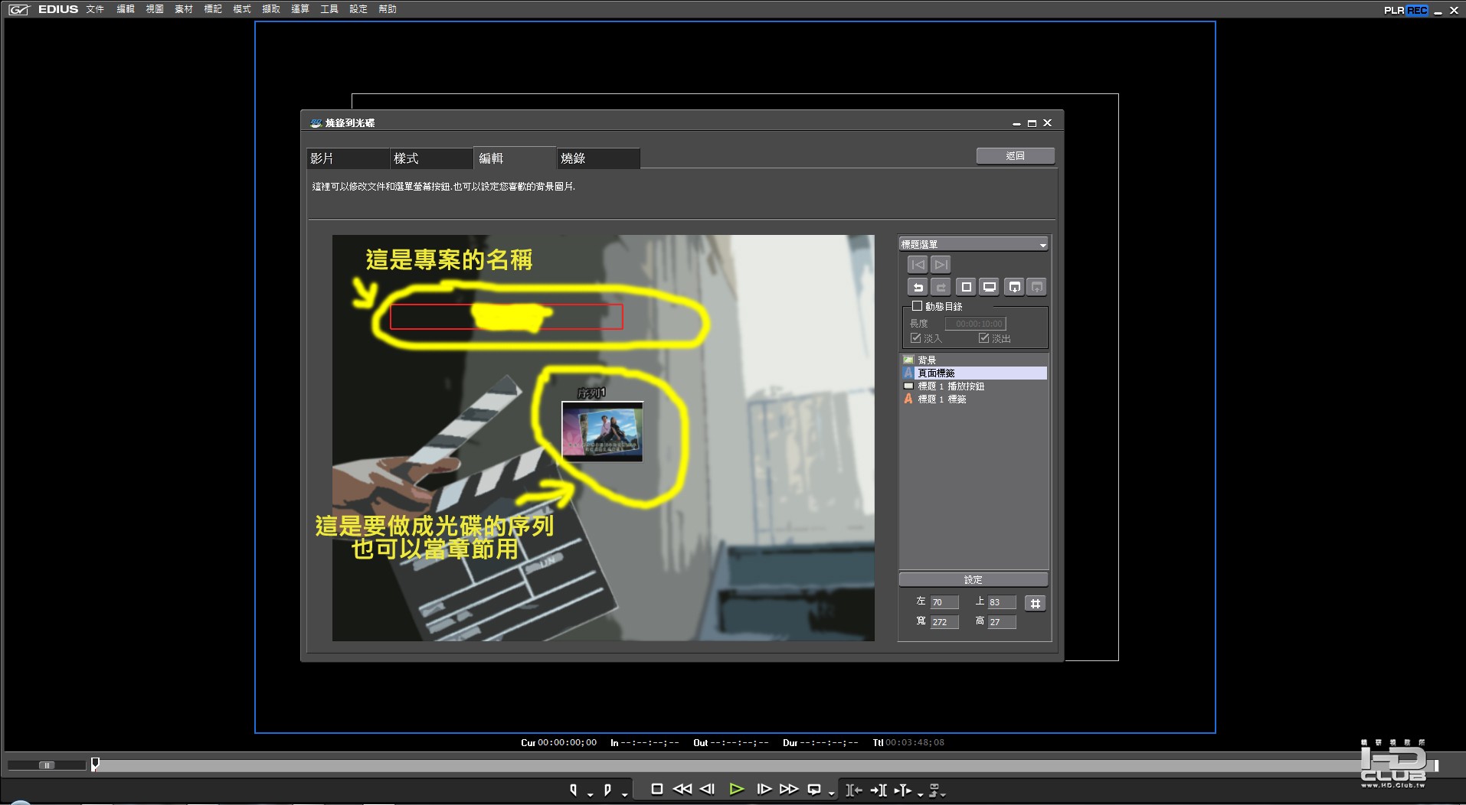
Task: Click the EDIUS logo icon
Action: tap(18, 9)
